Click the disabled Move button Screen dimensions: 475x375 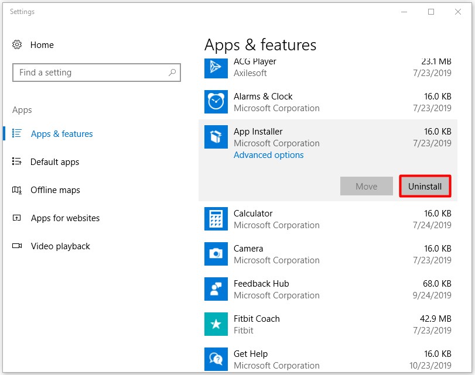point(367,186)
